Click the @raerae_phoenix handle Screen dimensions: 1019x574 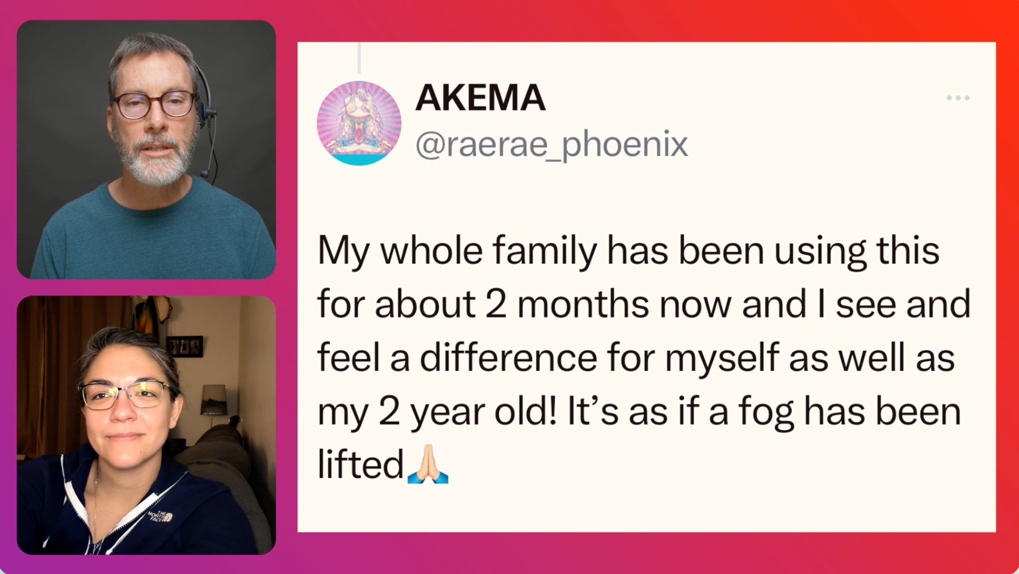(551, 145)
